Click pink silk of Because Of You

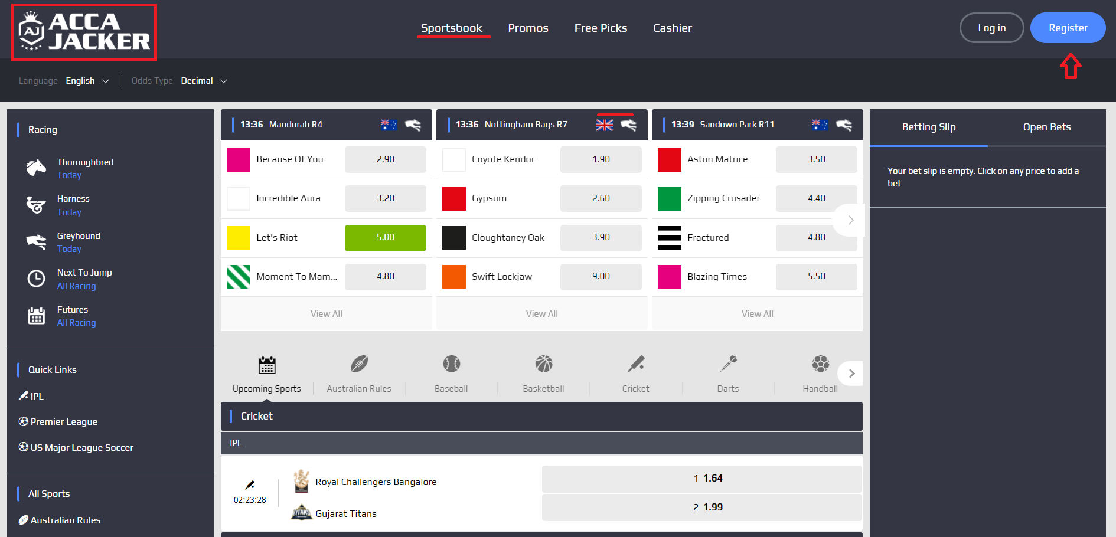pyautogui.click(x=239, y=160)
